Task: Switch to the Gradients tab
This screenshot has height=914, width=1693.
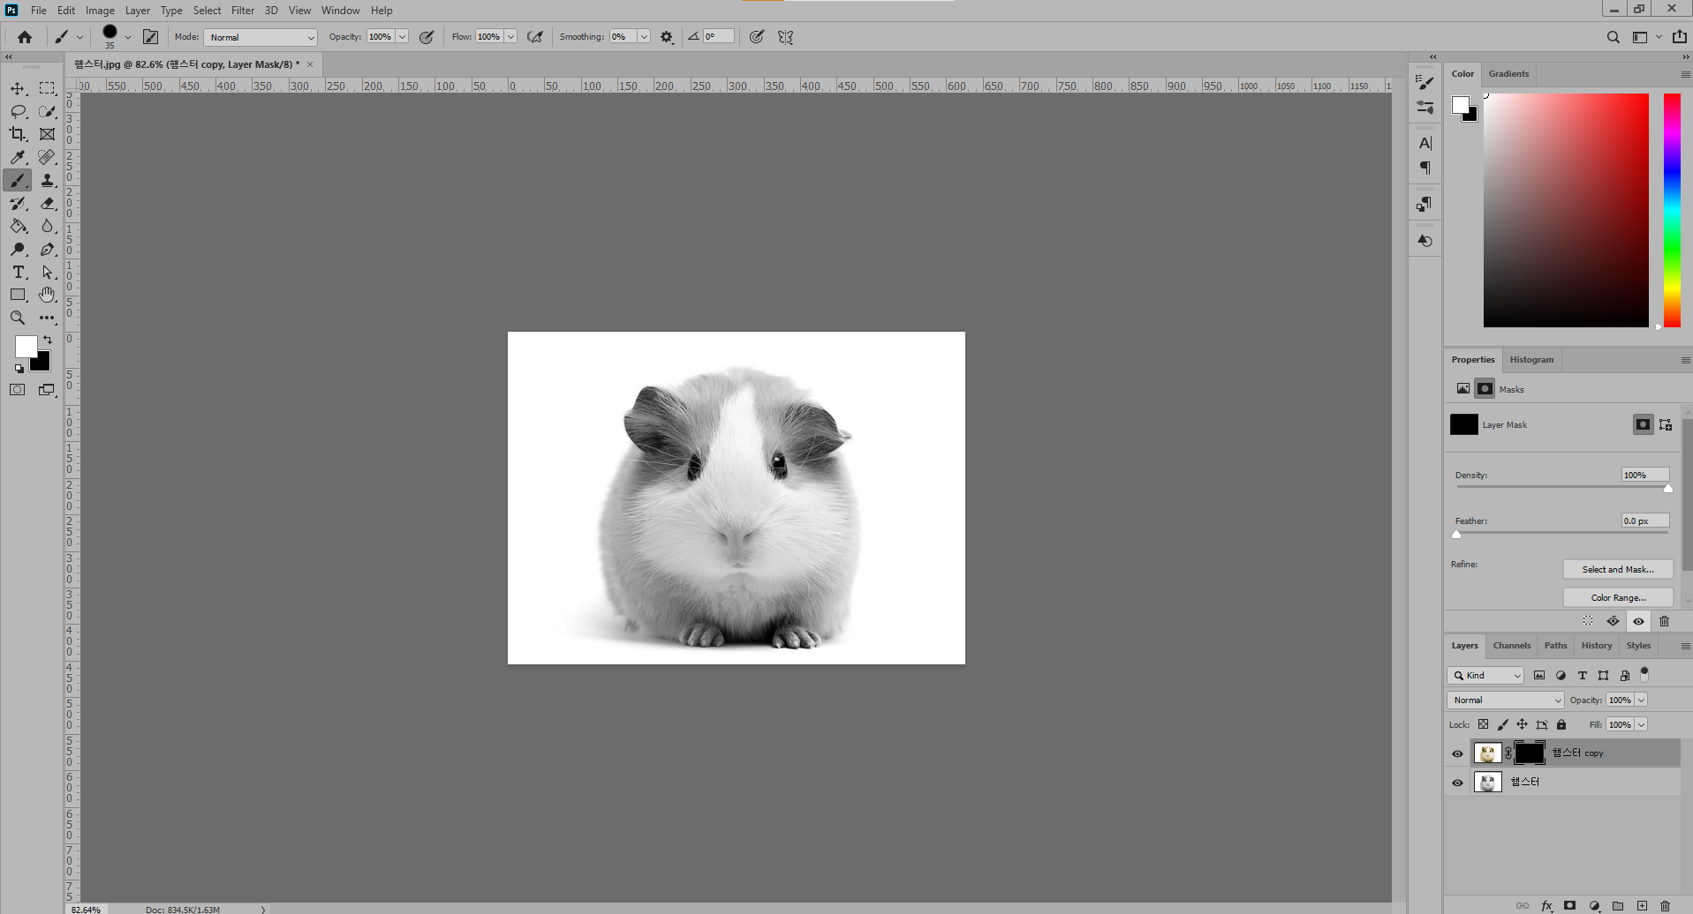Action: click(x=1508, y=74)
